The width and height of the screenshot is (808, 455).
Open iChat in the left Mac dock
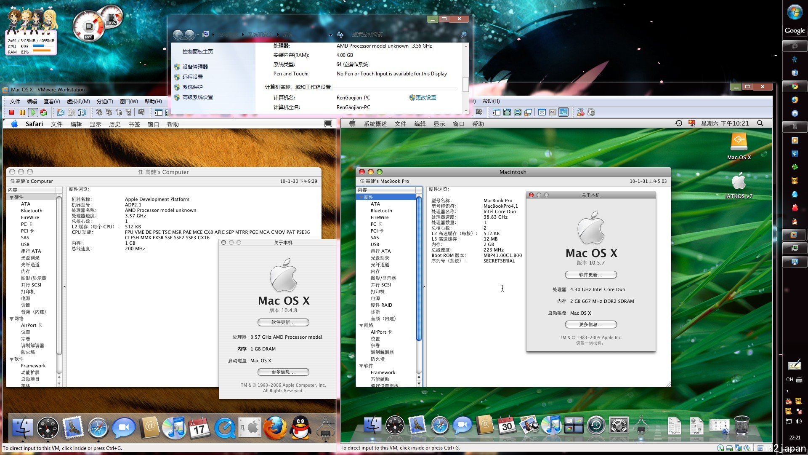(x=123, y=428)
